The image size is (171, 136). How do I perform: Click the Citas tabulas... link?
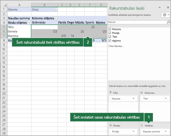(116, 46)
